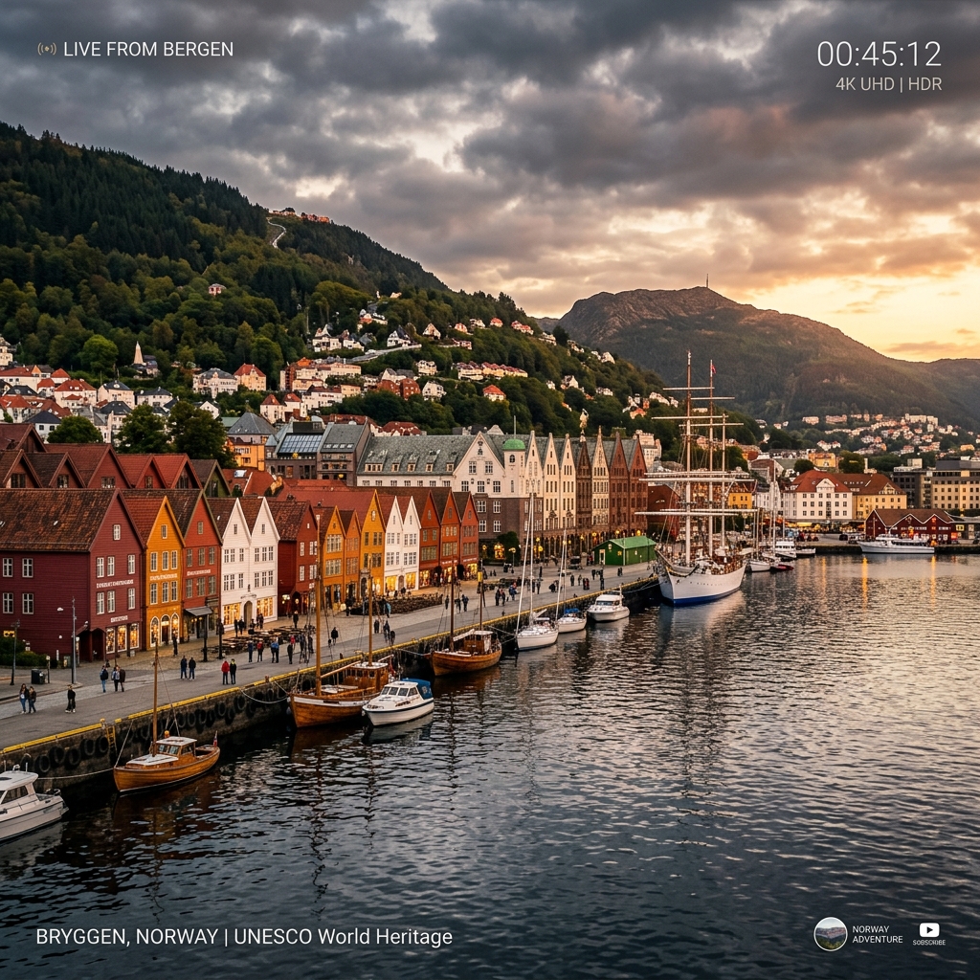Click the "NORWAY ADVENTURE" channel name
Screen dimensions: 980x980
877,934
